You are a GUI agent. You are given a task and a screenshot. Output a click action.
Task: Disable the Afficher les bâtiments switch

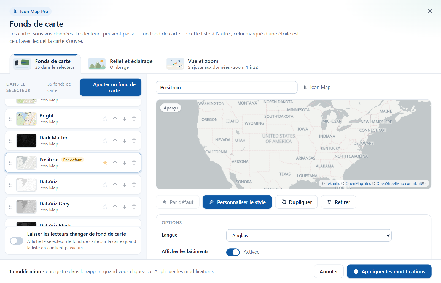coord(233,252)
